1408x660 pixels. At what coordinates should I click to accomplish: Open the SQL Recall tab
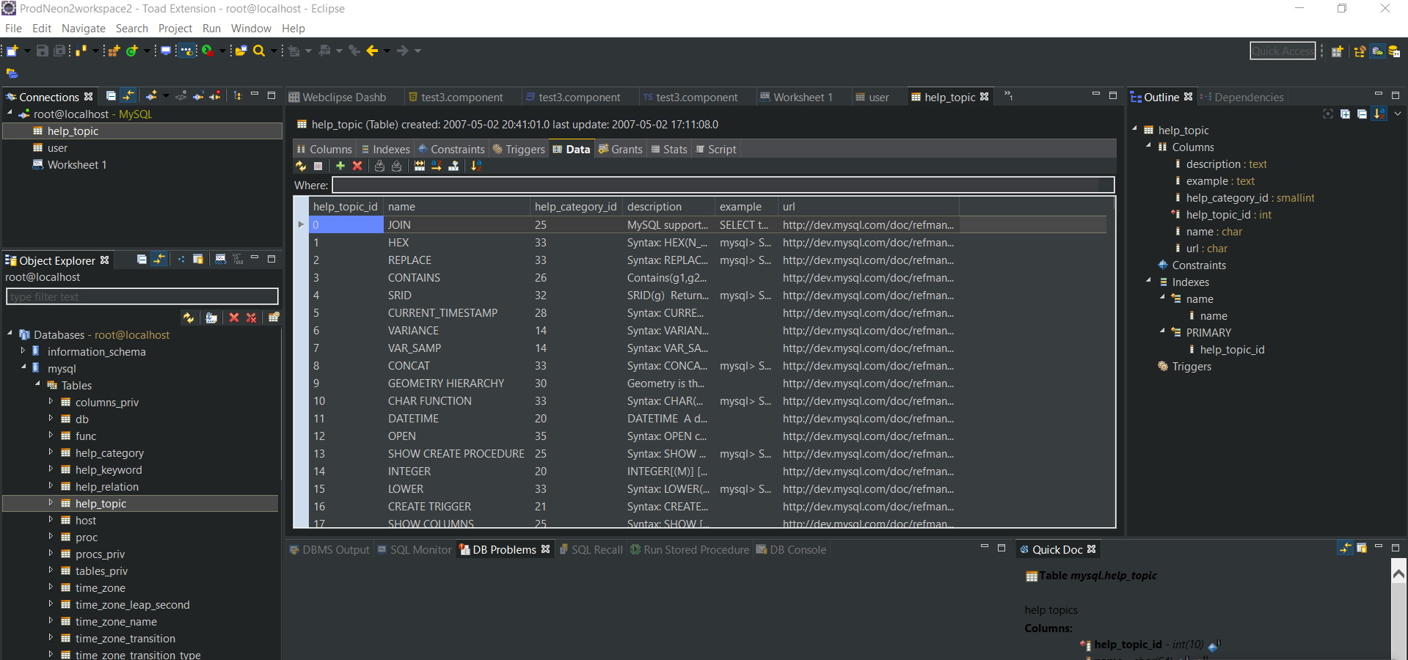(591, 549)
